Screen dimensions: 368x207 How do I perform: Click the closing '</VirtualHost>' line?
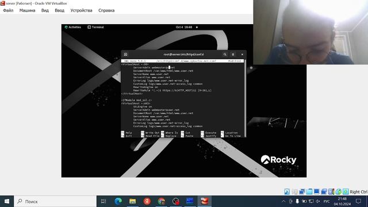tap(132, 94)
